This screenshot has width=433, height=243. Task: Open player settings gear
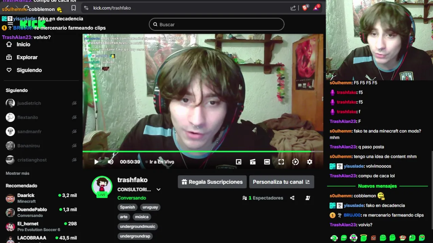(310, 162)
